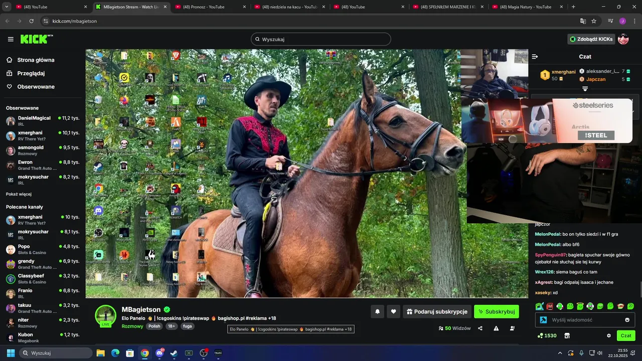
Task: Share the stream via share icon
Action: [x=480, y=328]
